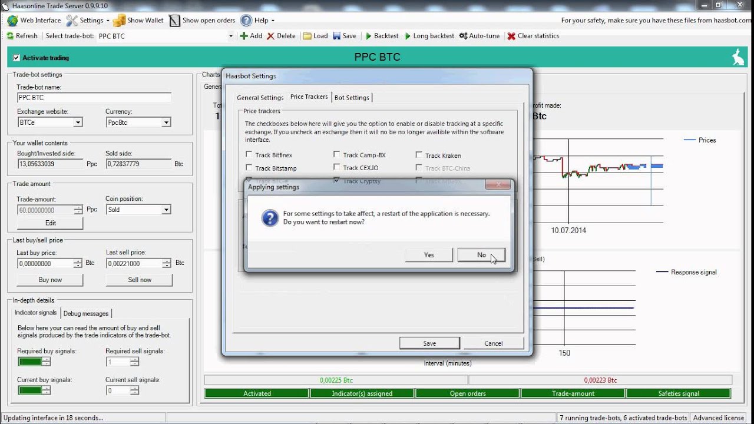This screenshot has width=754, height=424.
Task: Open the Select trade-bot dropdown
Action: coord(231,36)
